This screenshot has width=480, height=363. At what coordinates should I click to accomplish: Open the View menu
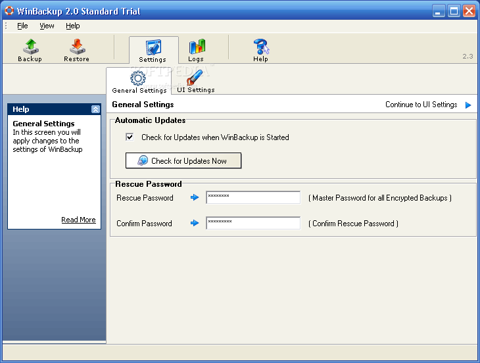click(47, 26)
